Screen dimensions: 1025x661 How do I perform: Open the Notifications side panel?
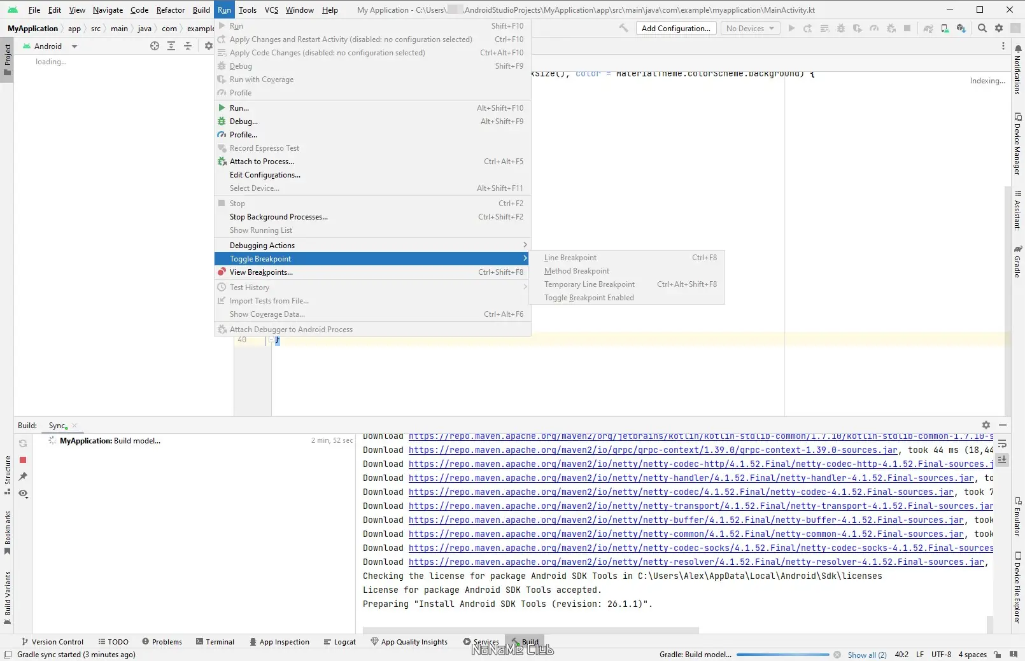(x=1018, y=69)
